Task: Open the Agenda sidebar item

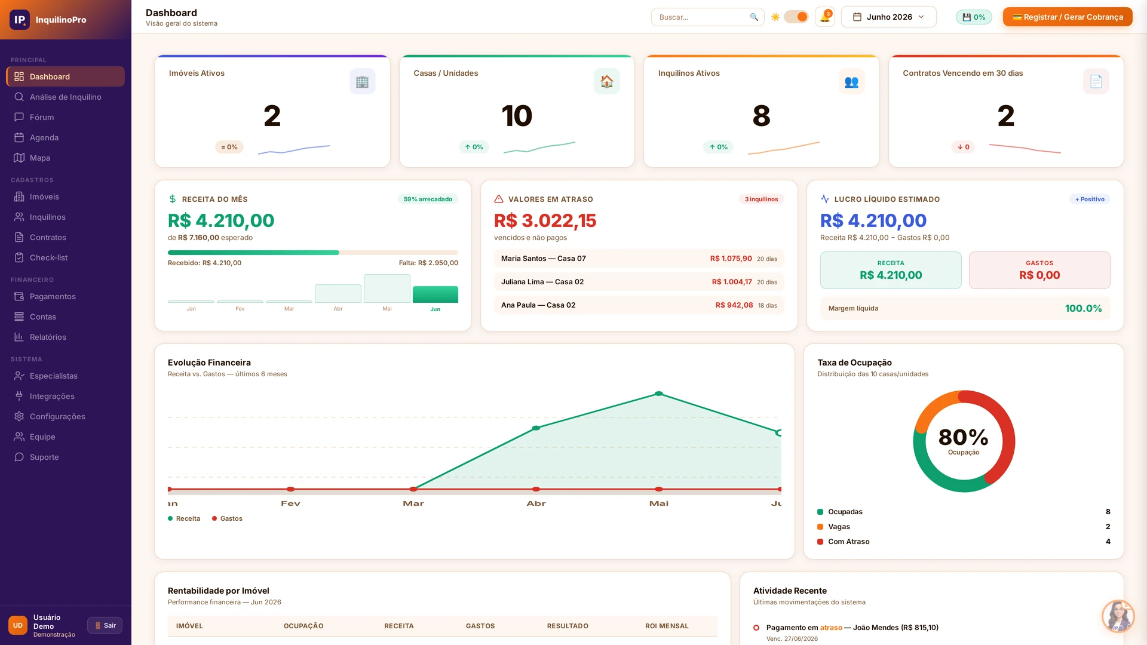Action: 66,137
